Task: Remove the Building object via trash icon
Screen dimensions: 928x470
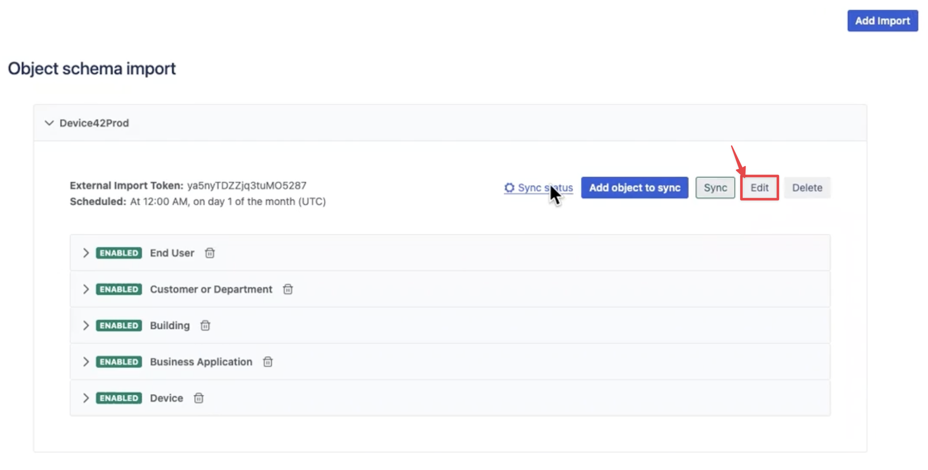Action: click(x=205, y=326)
